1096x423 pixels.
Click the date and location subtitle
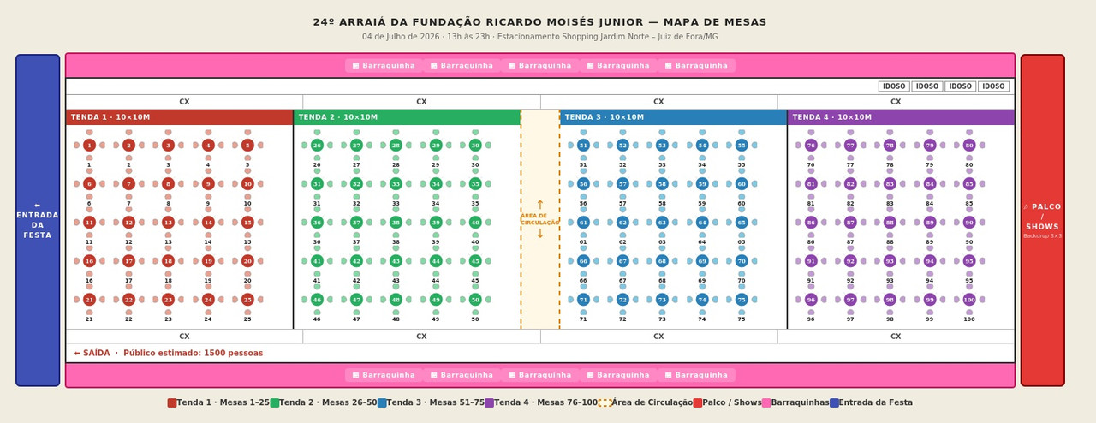click(x=540, y=37)
